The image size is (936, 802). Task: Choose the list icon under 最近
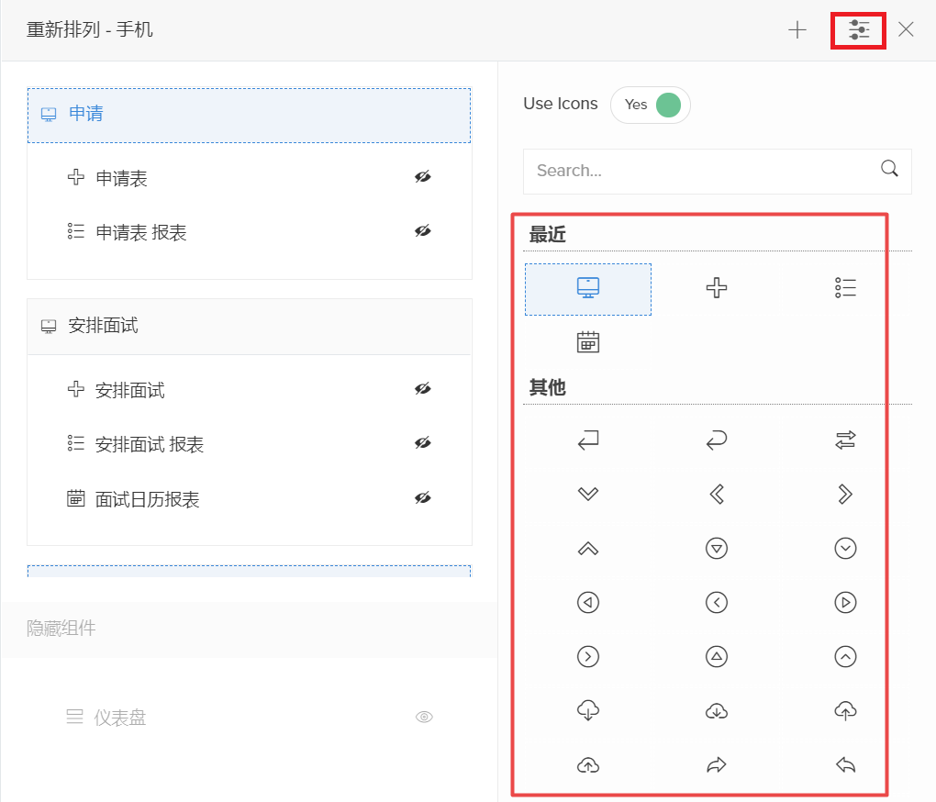coord(845,288)
